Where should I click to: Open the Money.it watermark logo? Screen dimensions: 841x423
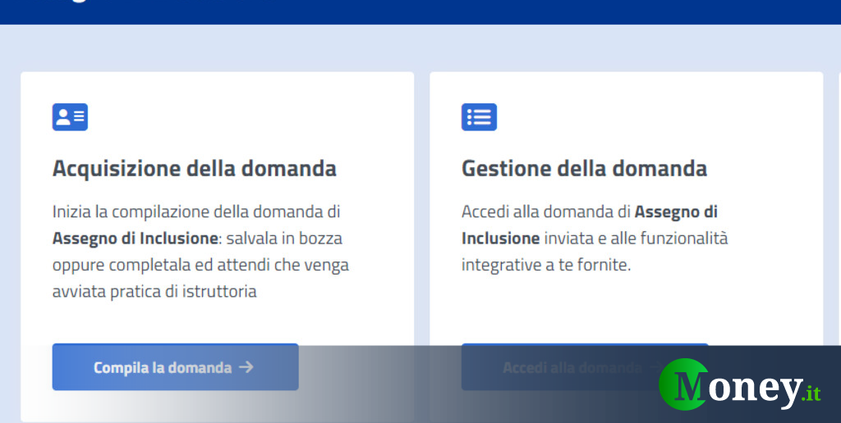(740, 384)
